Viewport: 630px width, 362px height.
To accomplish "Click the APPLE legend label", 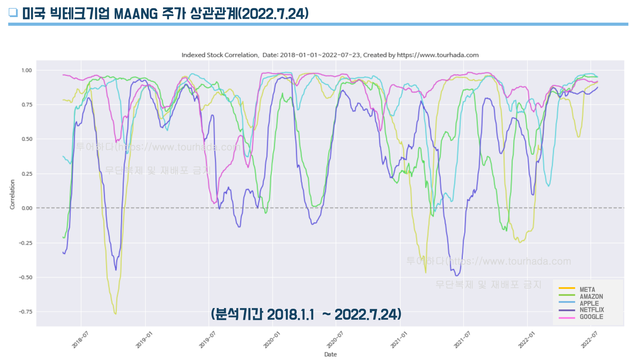I will point(589,303).
